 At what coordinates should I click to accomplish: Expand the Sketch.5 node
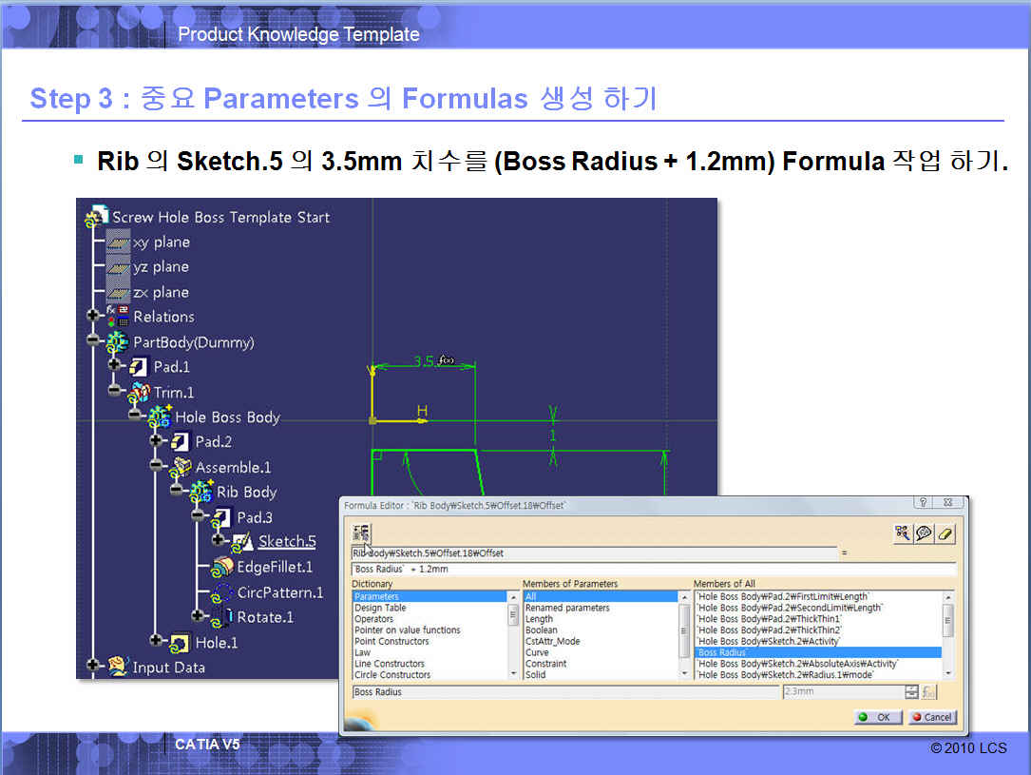(219, 541)
